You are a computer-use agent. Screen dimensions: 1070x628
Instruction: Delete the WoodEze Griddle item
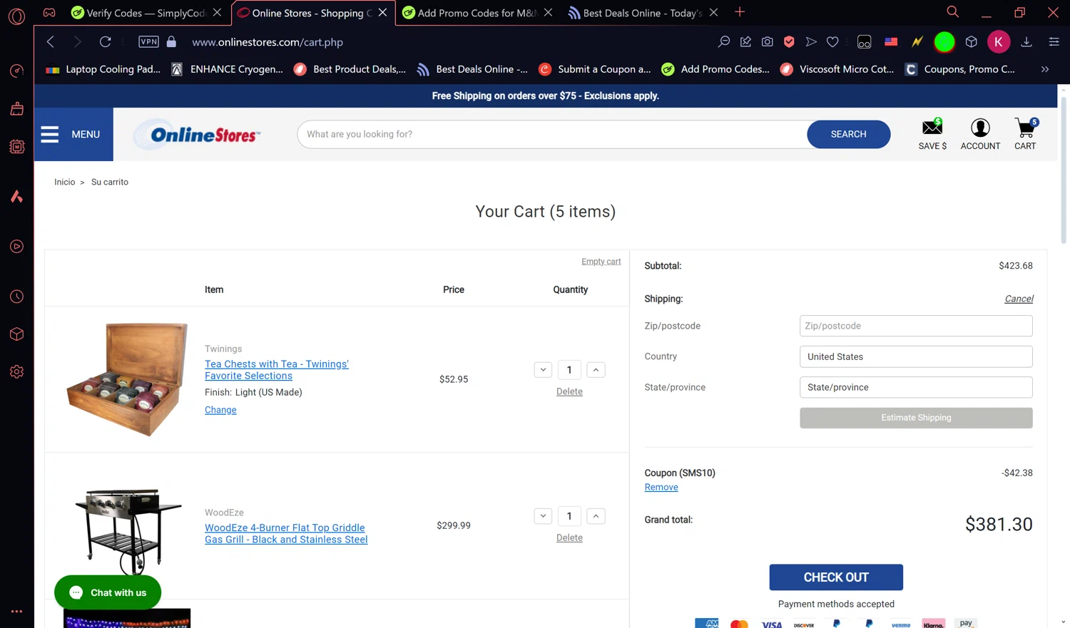pos(569,537)
